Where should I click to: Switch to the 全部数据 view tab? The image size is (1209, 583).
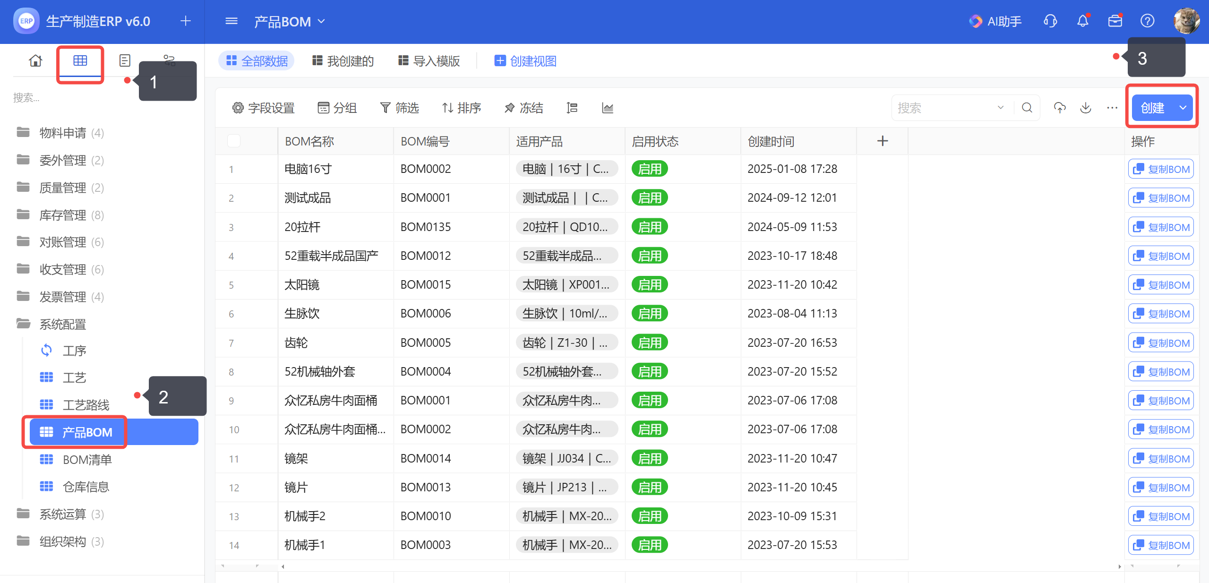257,61
